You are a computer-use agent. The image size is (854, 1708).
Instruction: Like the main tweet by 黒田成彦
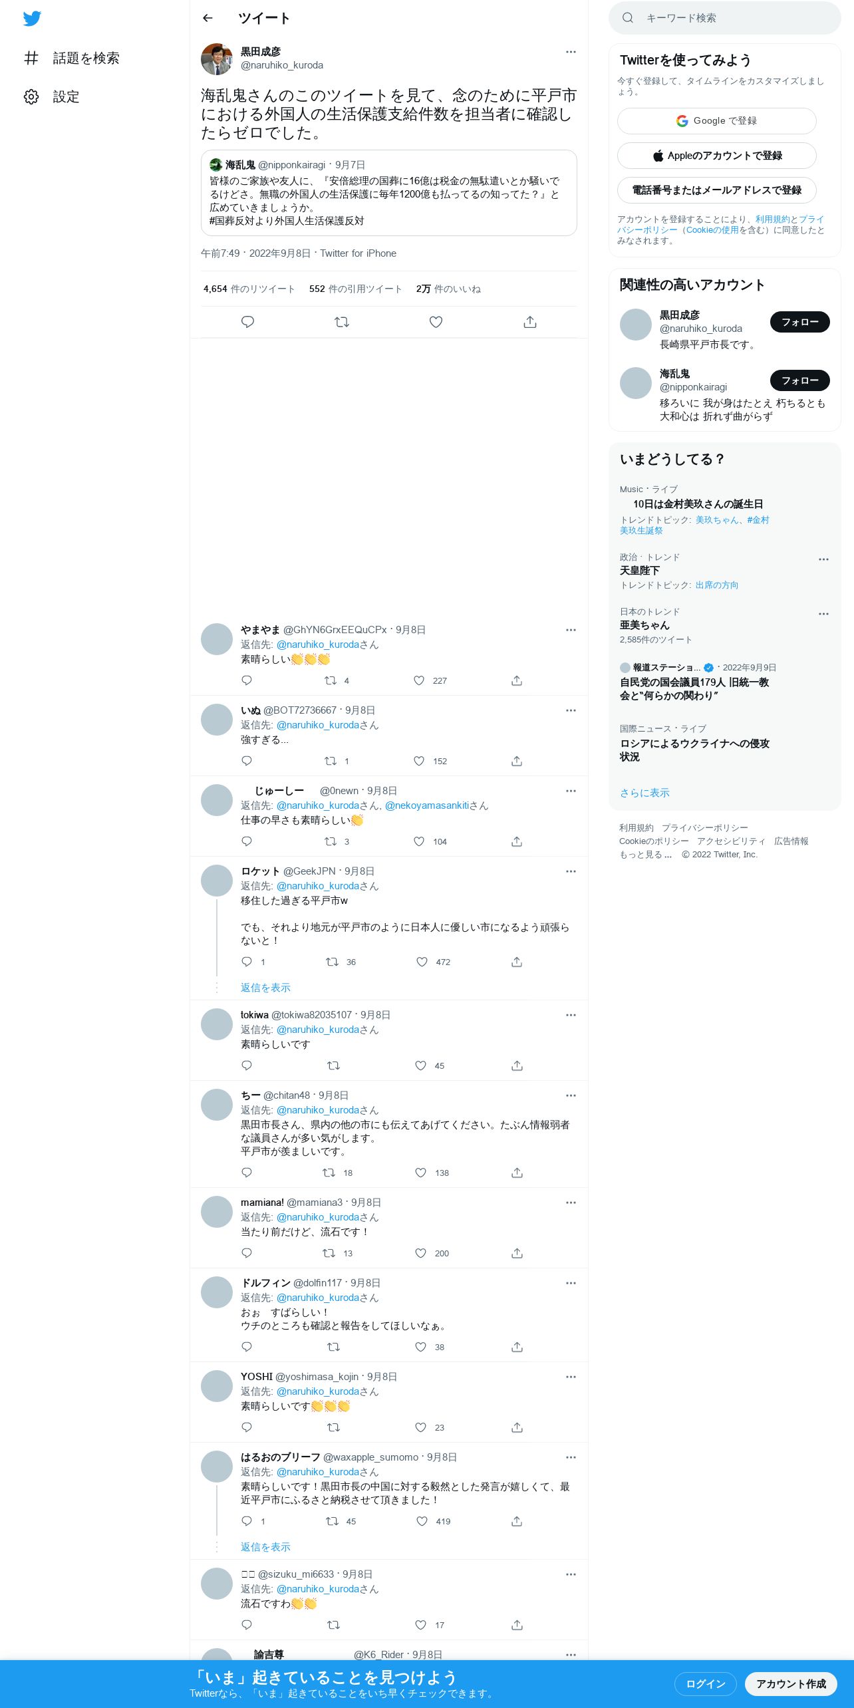(436, 322)
